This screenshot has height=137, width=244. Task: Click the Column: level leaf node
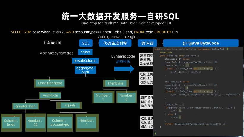(x=11, y=122)
